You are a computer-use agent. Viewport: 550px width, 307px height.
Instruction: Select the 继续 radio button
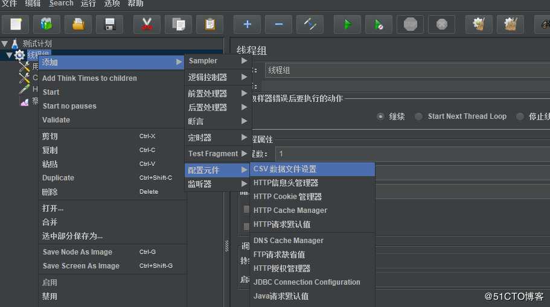click(x=380, y=116)
